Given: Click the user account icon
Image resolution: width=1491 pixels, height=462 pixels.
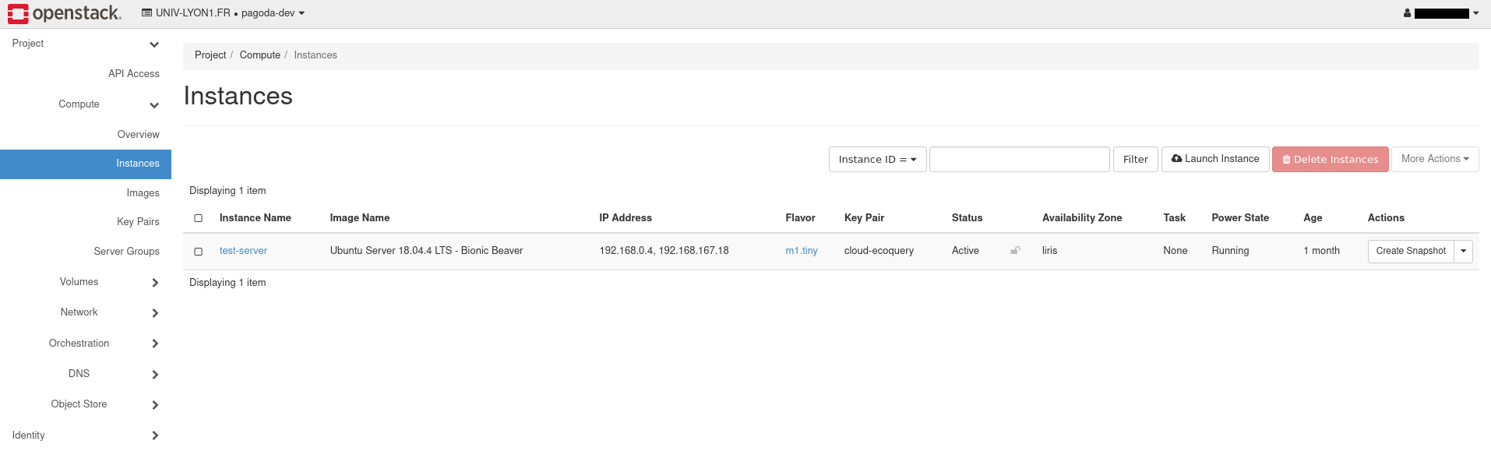Looking at the screenshot, I should pos(1407,13).
